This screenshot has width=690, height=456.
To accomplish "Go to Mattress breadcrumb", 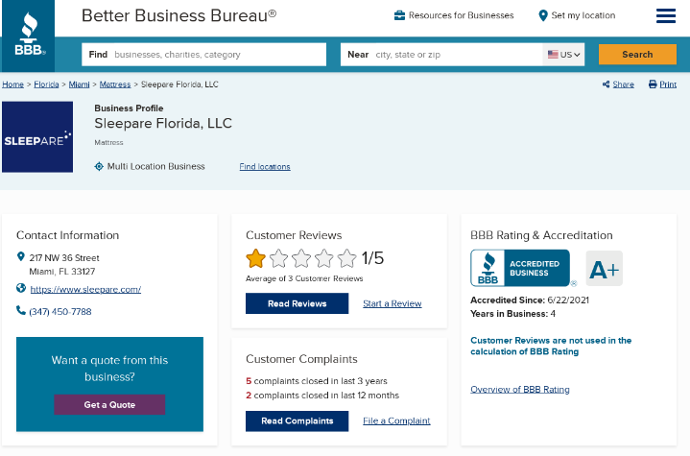I will (x=115, y=84).
